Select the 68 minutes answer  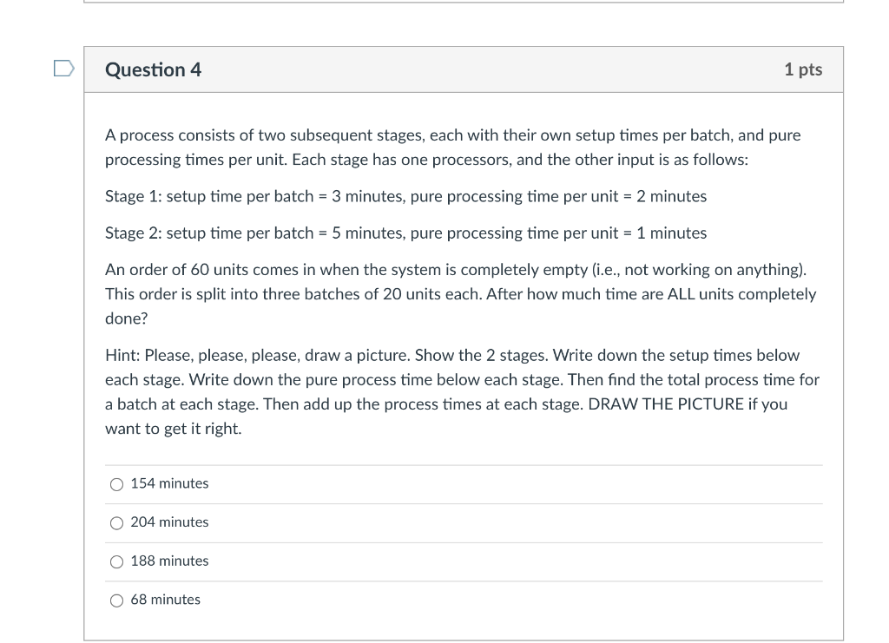pos(117,599)
